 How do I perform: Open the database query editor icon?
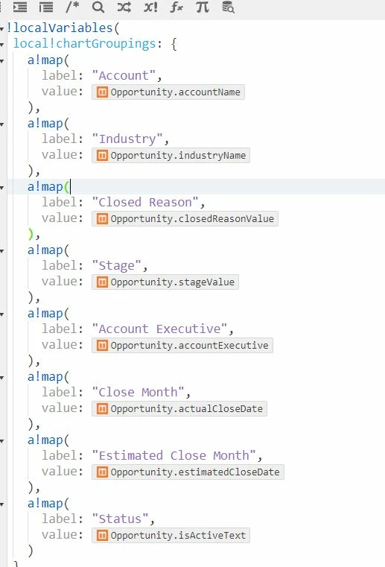coord(228,7)
